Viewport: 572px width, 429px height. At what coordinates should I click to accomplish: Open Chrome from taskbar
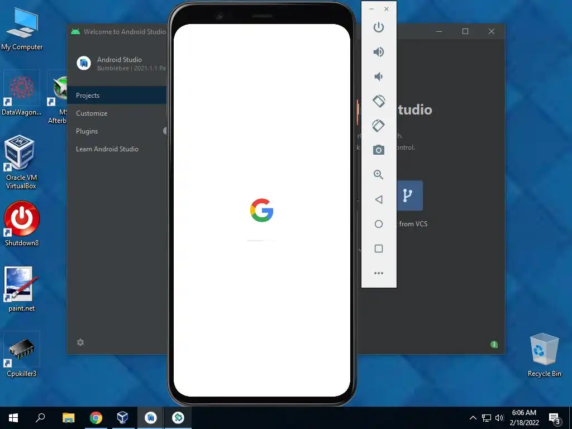coord(96,418)
